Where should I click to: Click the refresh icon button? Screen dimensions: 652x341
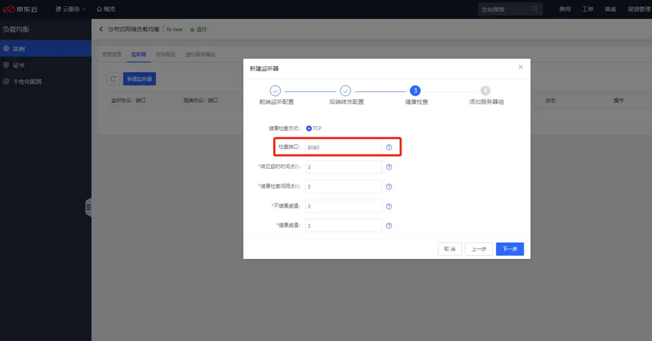pyautogui.click(x=113, y=78)
